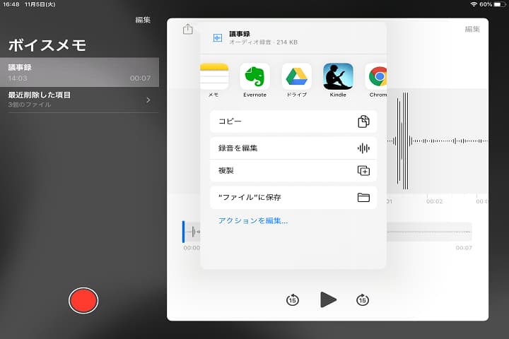509x339 pixels.
Task: Select the 議事録 recording in the list
Action: tap(79, 72)
